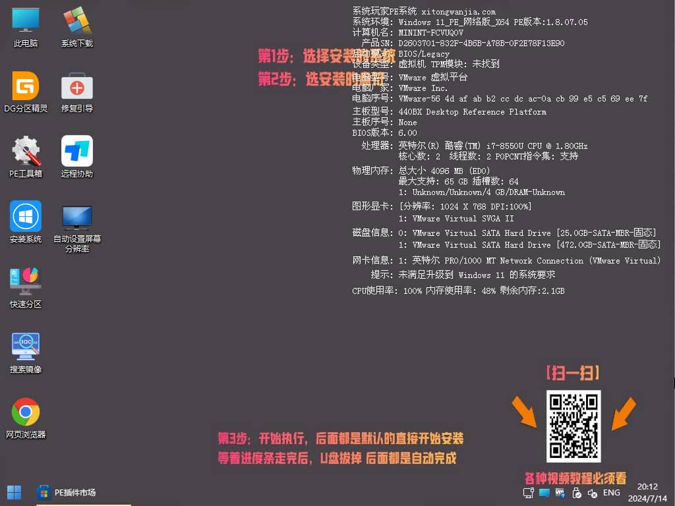
Task: Click the VMware Virtual SVGA II text
Action: click(463, 219)
